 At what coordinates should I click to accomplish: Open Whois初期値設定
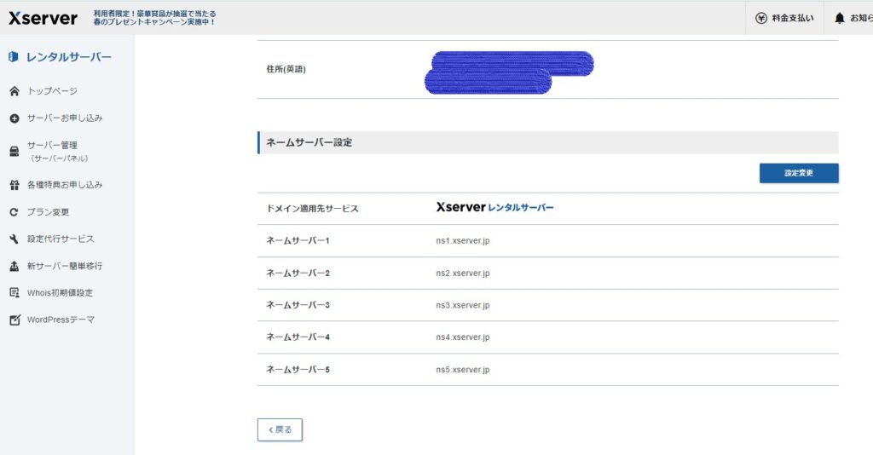[61, 292]
